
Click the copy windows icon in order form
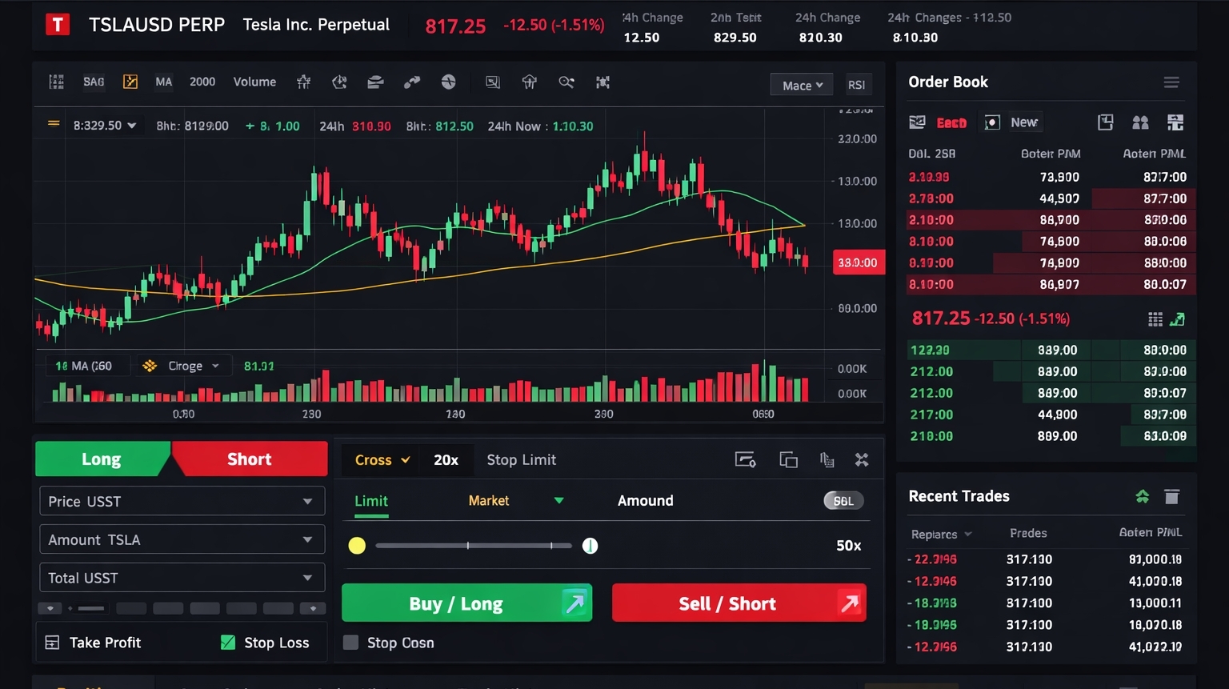(789, 460)
